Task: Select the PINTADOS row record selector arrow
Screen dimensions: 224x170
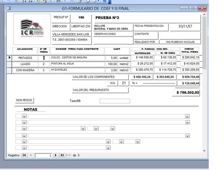Action: (10, 58)
